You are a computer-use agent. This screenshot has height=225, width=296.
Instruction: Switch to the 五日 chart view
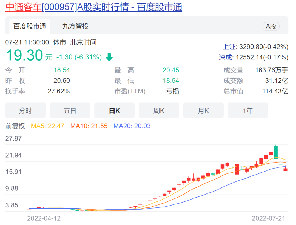click(x=70, y=110)
